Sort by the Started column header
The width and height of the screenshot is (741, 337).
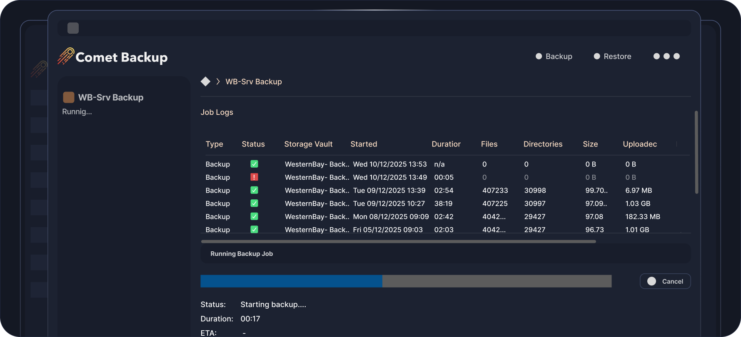364,144
